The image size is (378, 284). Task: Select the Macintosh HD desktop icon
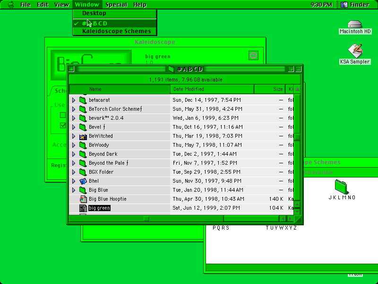tap(355, 24)
